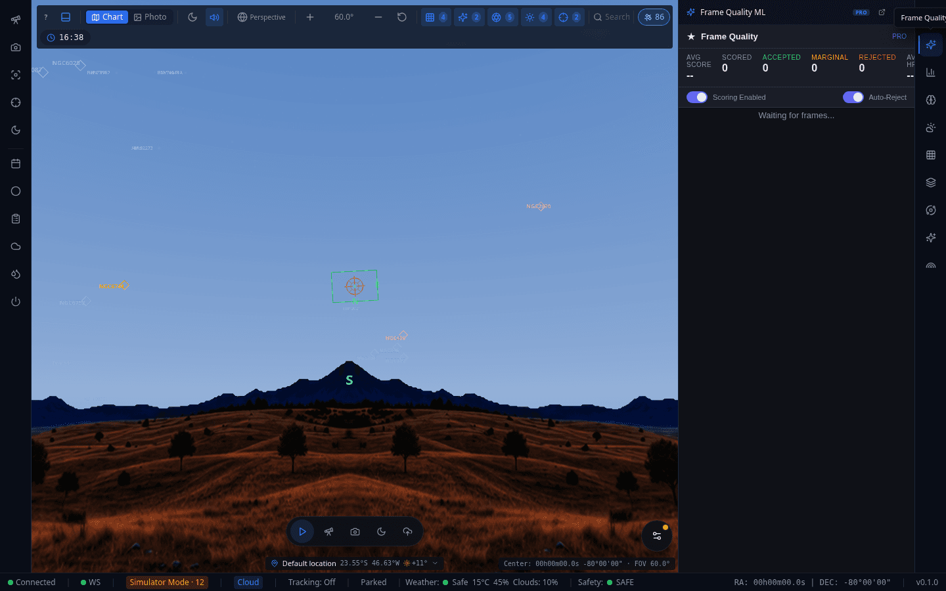Open the telescope section in left sidebar

[x=16, y=20]
